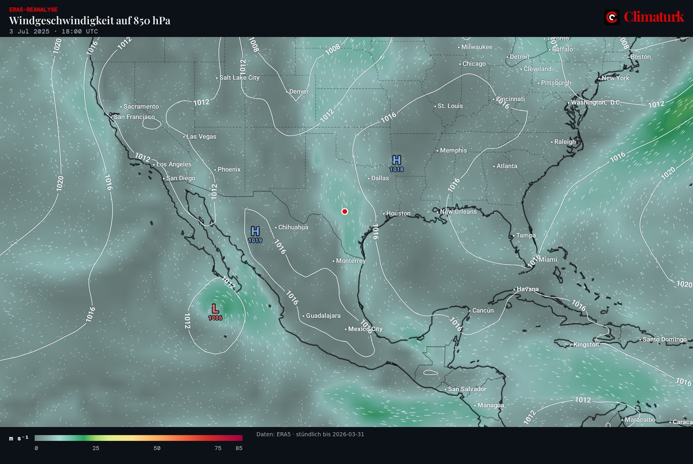Click the Chicago city label
693x464 pixels.
[x=474, y=64]
